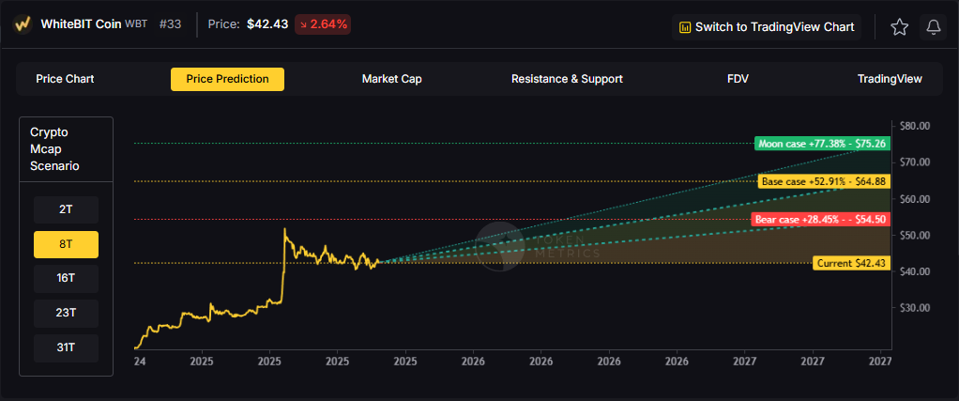Choose the 31T crypto mcap scenario
This screenshot has height=401, width=959.
tap(66, 347)
